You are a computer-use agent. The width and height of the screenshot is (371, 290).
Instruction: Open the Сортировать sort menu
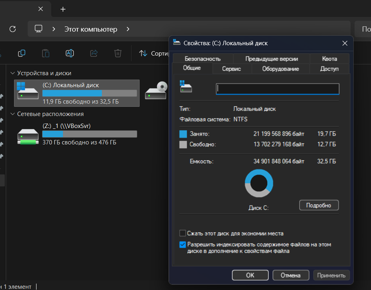pos(154,53)
